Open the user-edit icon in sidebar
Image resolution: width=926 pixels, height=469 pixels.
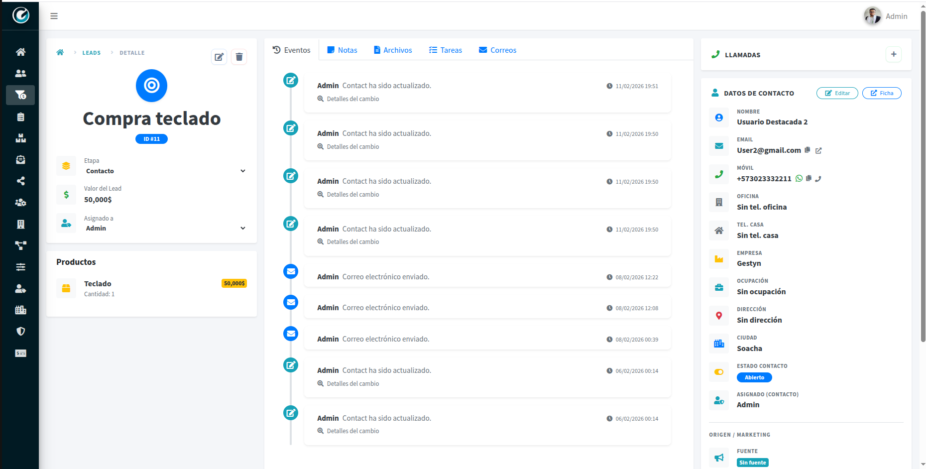(20, 288)
